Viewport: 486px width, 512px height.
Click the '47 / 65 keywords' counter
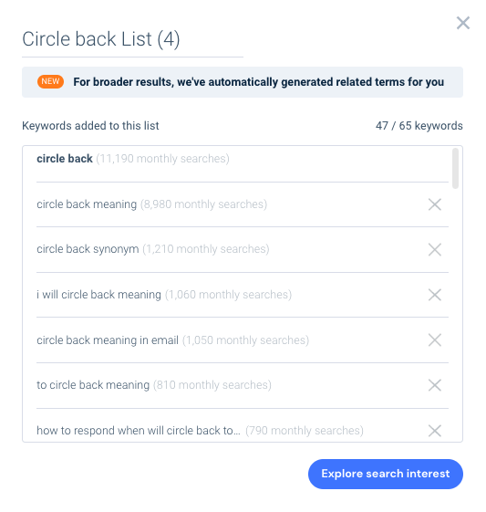419,126
